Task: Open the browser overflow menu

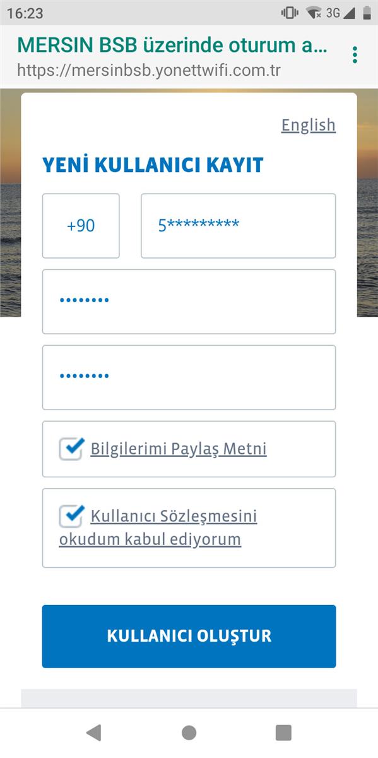Action: click(x=355, y=53)
